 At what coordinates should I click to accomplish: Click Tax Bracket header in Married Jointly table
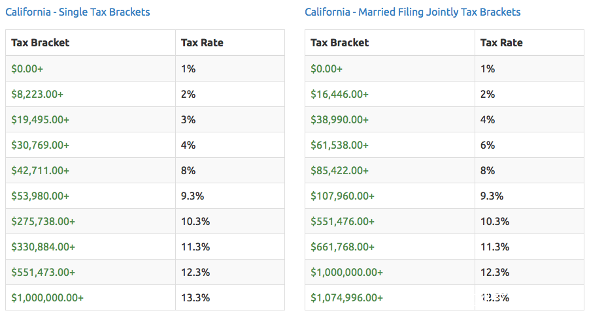click(339, 42)
